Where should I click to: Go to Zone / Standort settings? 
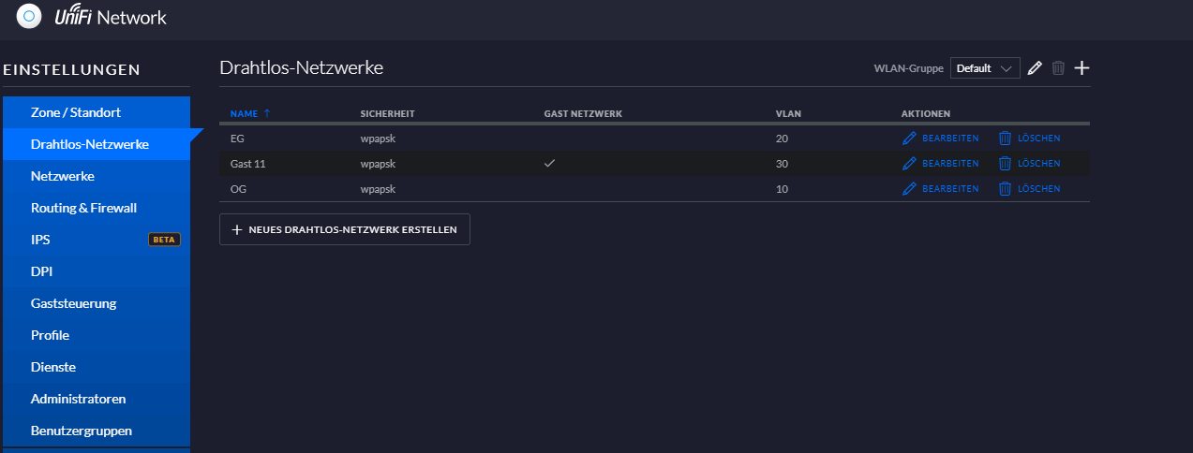point(76,112)
